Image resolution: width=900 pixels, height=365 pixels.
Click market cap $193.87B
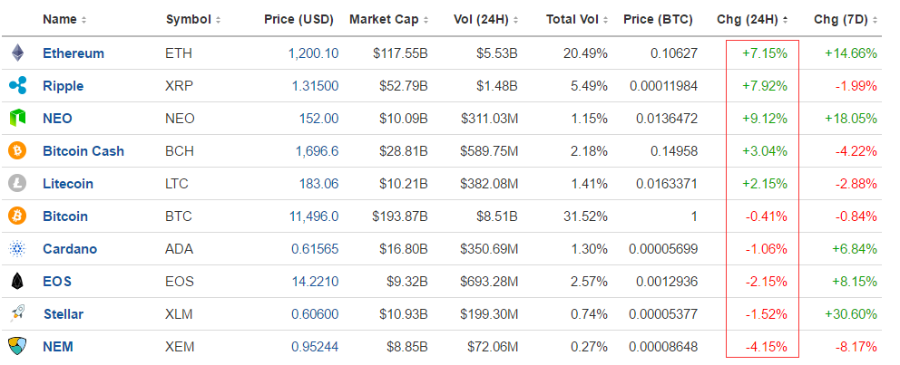tap(400, 216)
